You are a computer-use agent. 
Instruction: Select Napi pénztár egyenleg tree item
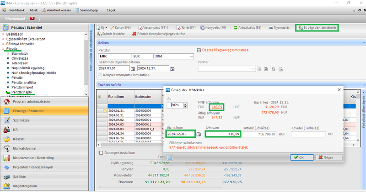pyautogui.click(x=28, y=68)
